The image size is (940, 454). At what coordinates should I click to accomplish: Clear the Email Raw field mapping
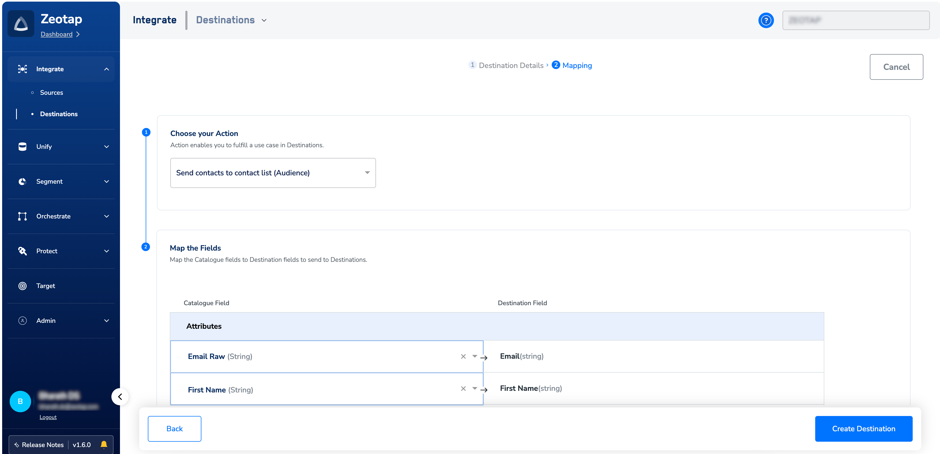pyautogui.click(x=463, y=356)
